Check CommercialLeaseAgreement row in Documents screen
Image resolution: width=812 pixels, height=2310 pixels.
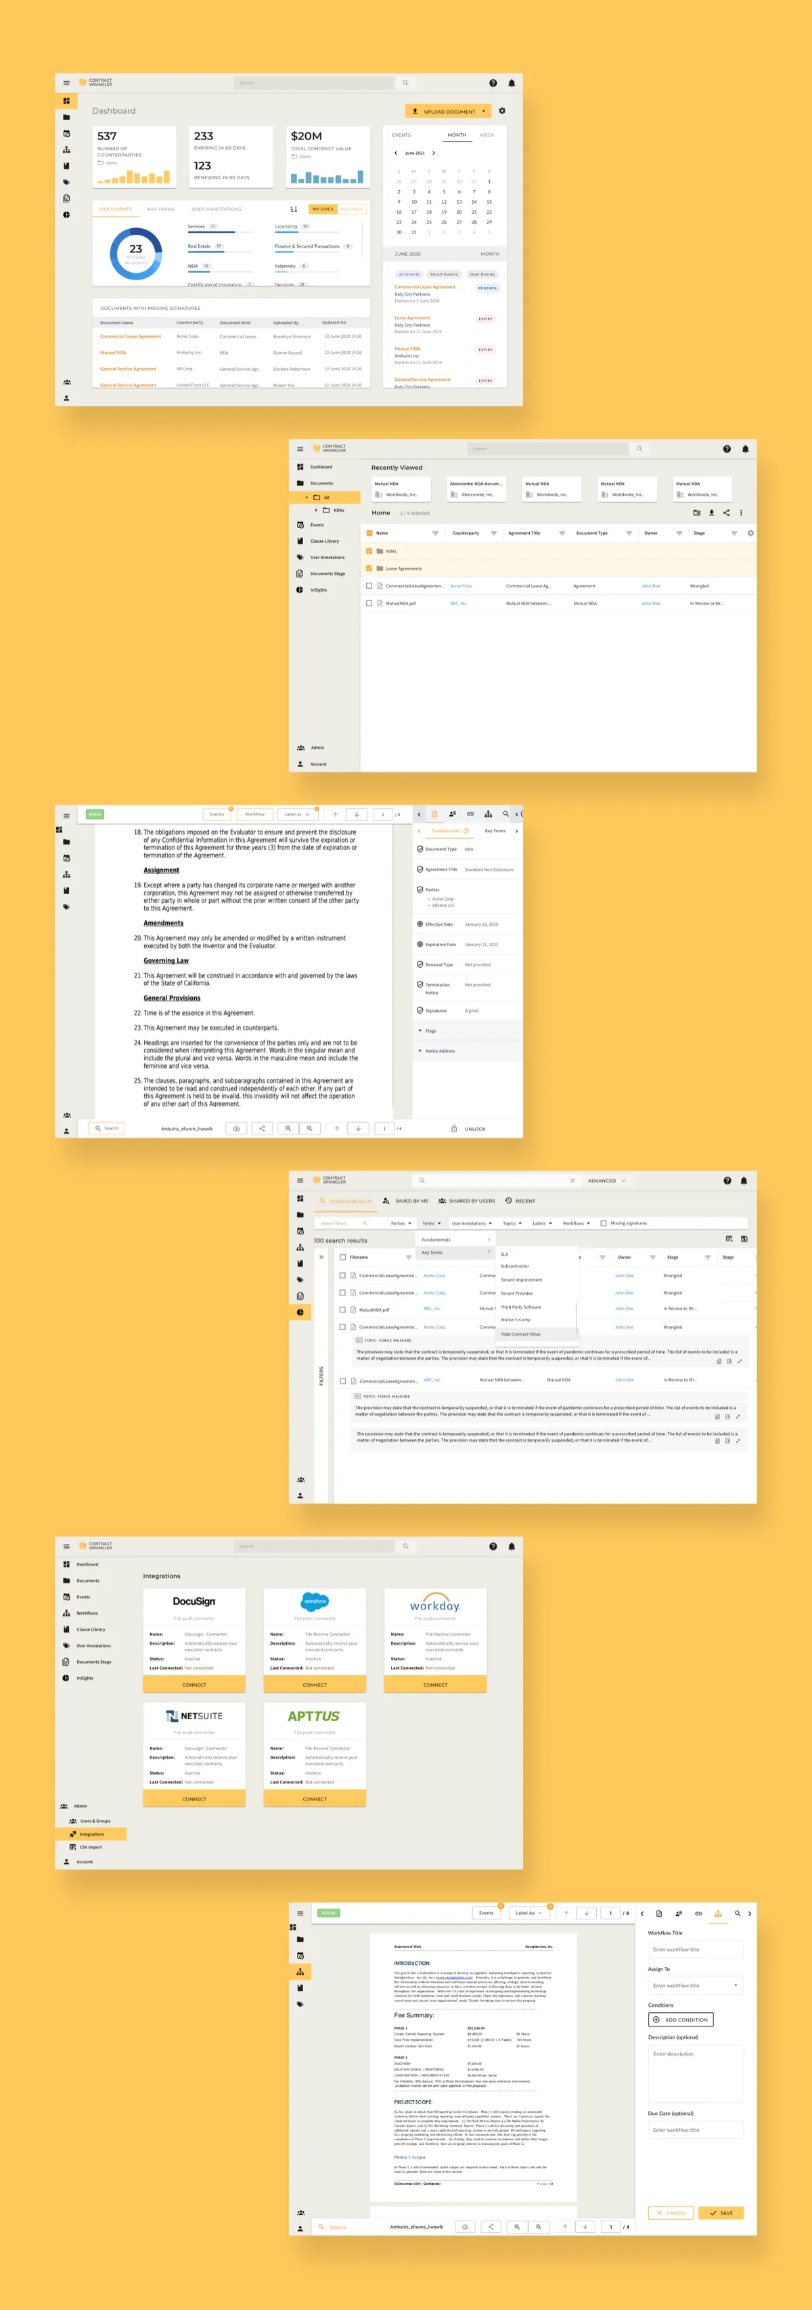click(369, 585)
